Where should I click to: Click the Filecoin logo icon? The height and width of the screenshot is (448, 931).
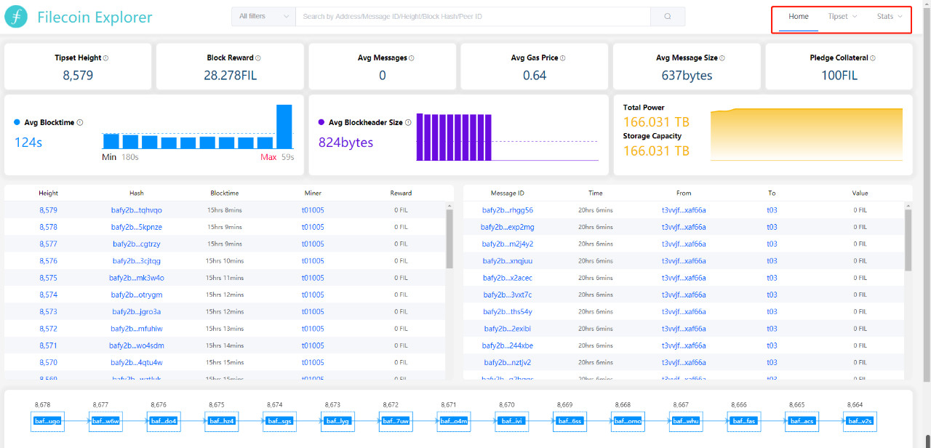pyautogui.click(x=16, y=16)
